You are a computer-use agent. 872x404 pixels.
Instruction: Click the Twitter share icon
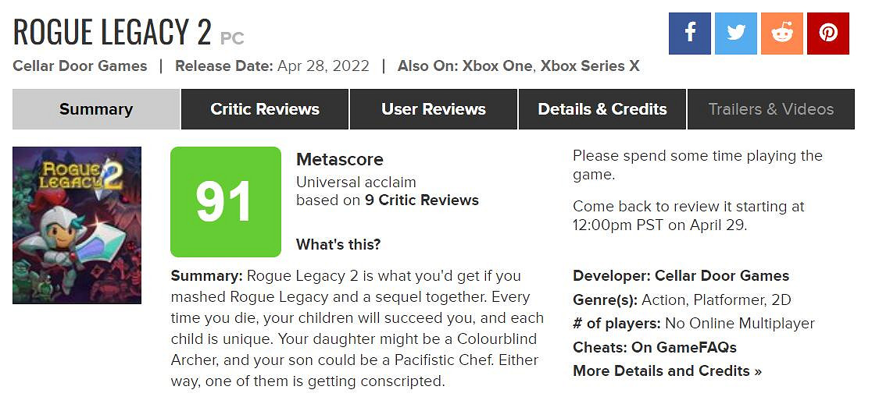point(736,34)
